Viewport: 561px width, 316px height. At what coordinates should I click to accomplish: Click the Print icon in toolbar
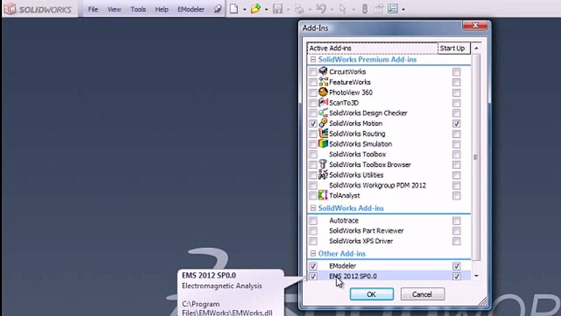click(x=299, y=9)
